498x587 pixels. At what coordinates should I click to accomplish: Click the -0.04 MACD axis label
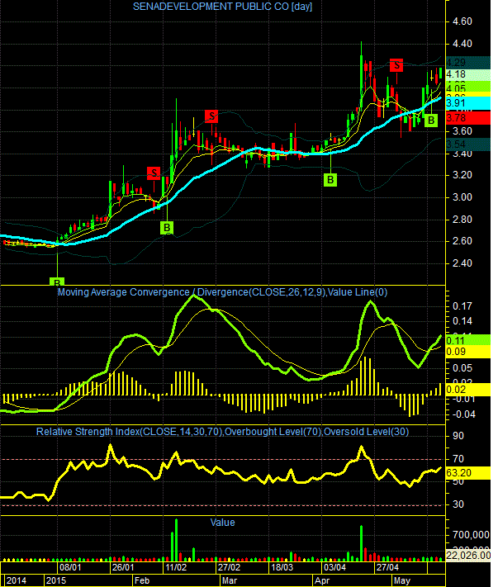pos(463,414)
